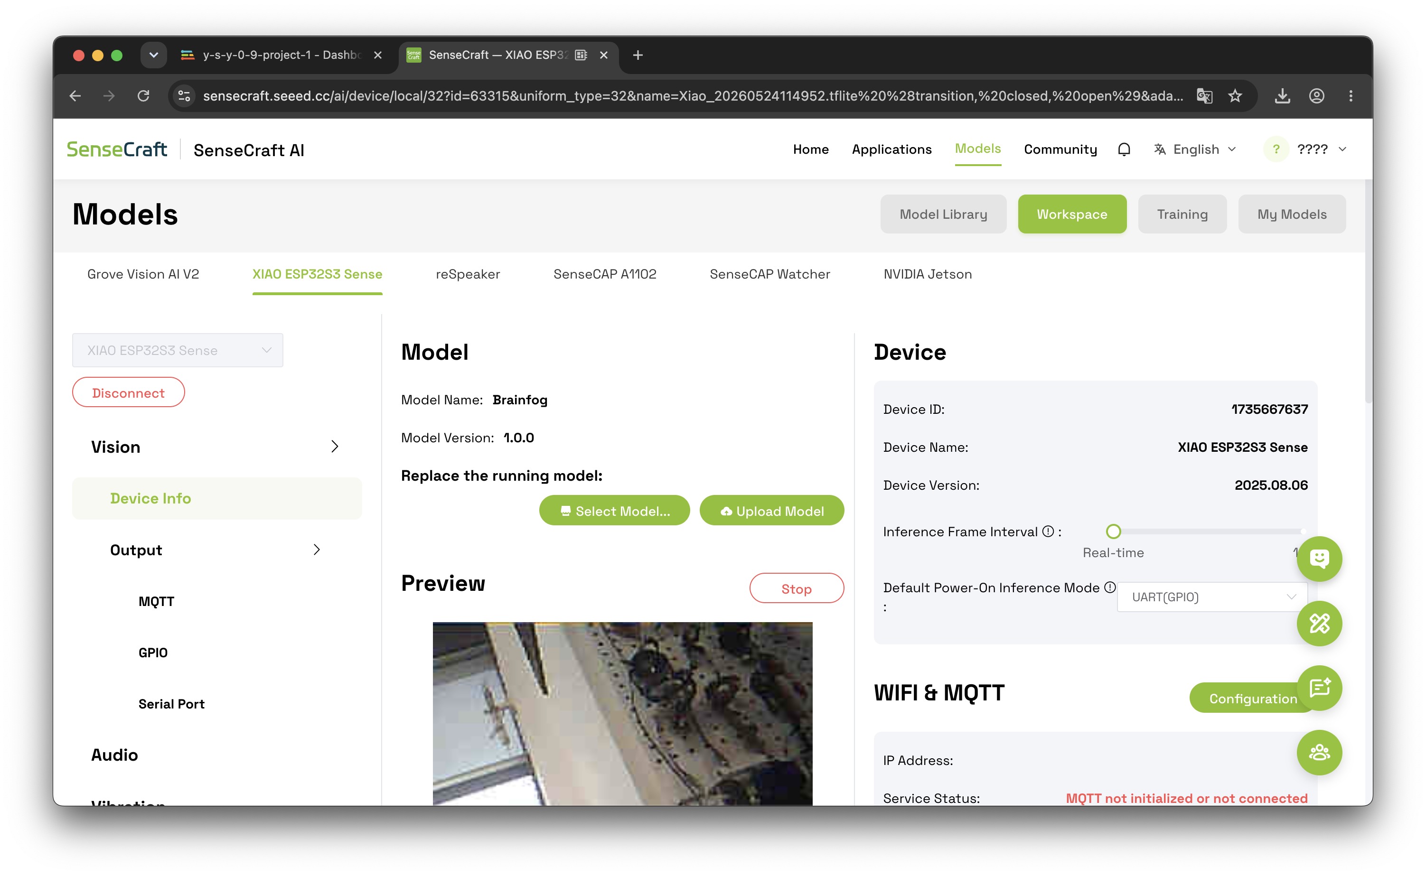
Task: Click the red Disconnect button
Action: (128, 392)
